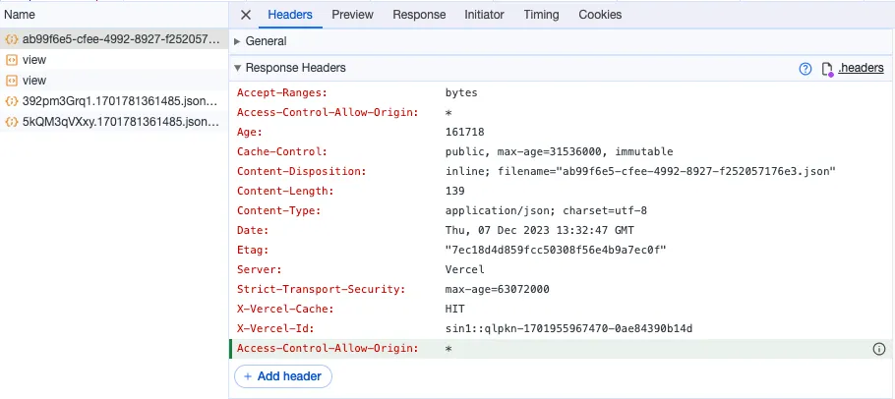Open the Response tab
The width and height of the screenshot is (895, 399).
[419, 15]
